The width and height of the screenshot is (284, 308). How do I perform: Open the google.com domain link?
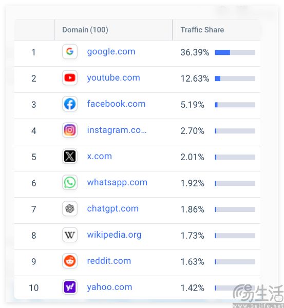(111, 52)
